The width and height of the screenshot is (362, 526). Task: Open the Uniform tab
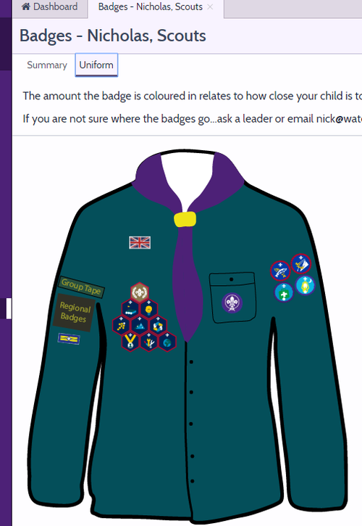96,65
